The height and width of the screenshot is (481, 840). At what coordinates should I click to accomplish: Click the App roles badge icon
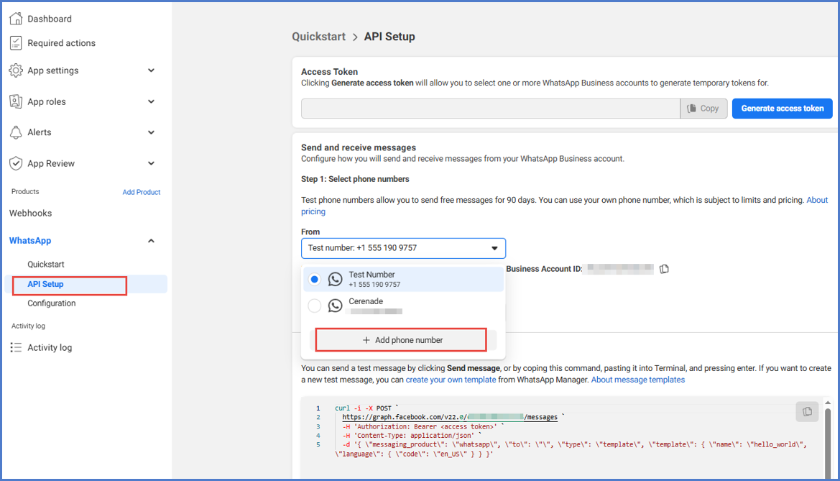(x=16, y=101)
